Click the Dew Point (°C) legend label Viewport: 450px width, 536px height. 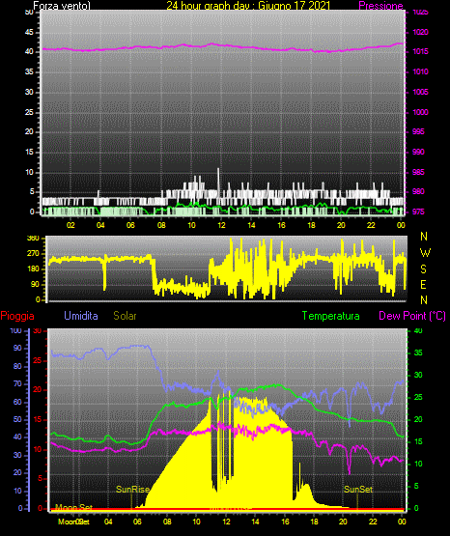point(412,316)
